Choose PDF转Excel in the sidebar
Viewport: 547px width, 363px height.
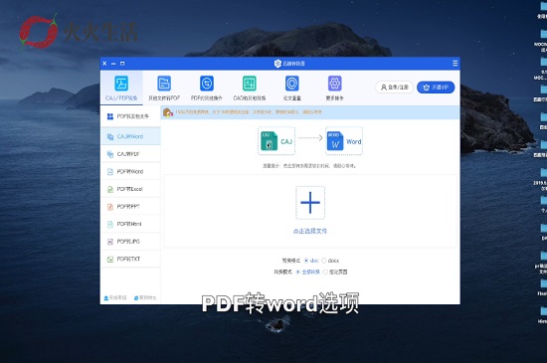130,189
